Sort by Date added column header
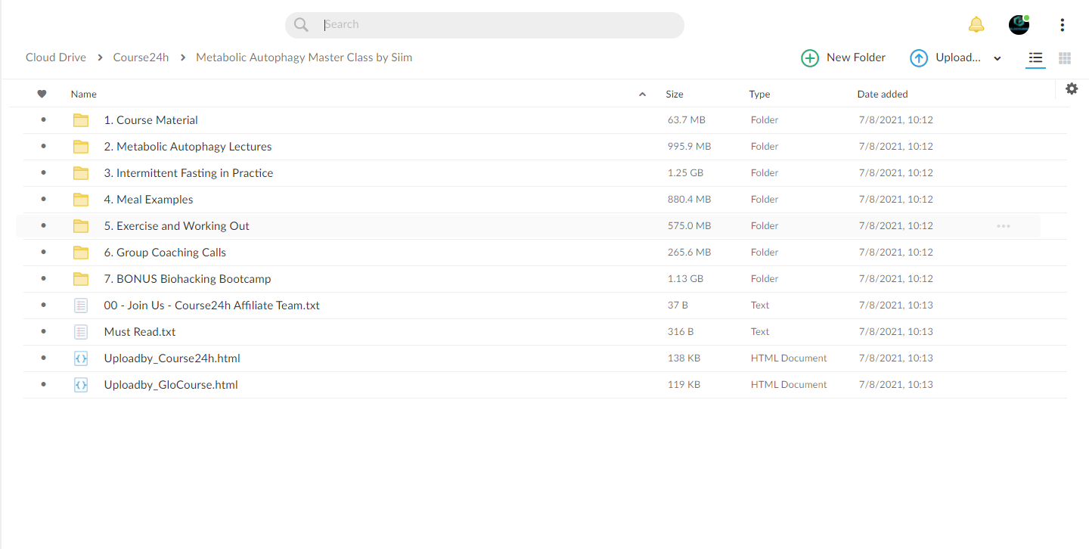The width and height of the screenshot is (1089, 549). [x=883, y=95]
